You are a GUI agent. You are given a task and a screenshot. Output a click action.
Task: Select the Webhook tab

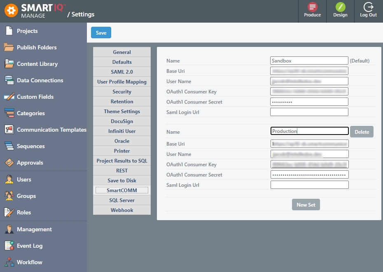tap(122, 210)
